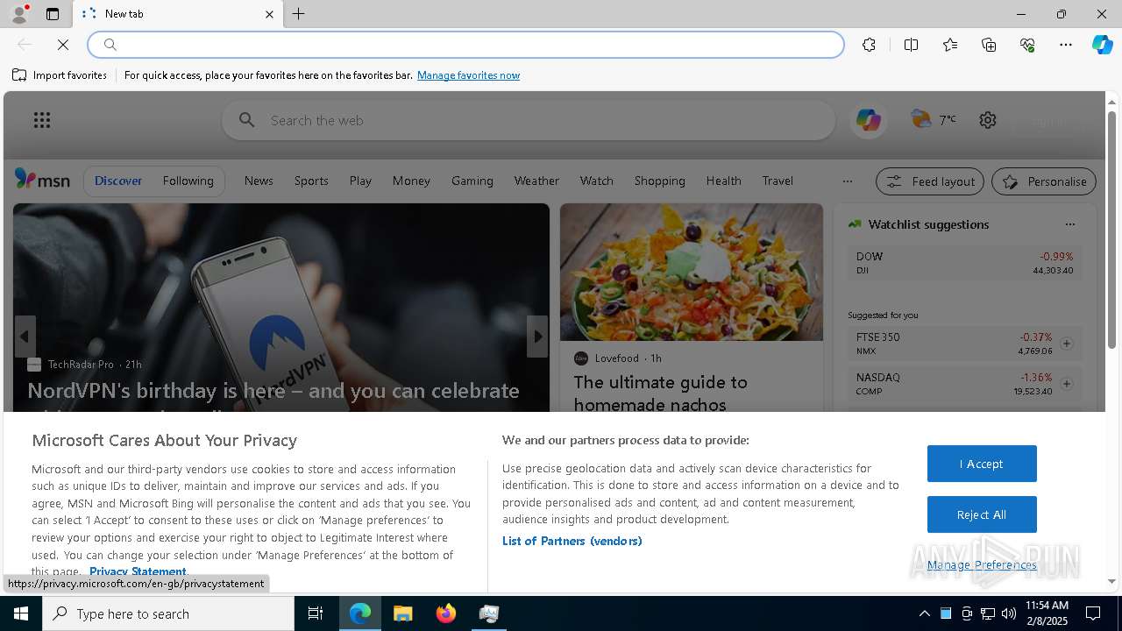Viewport: 1122px width, 631px height.
Task: Open Feed layout options
Action: coord(929,181)
